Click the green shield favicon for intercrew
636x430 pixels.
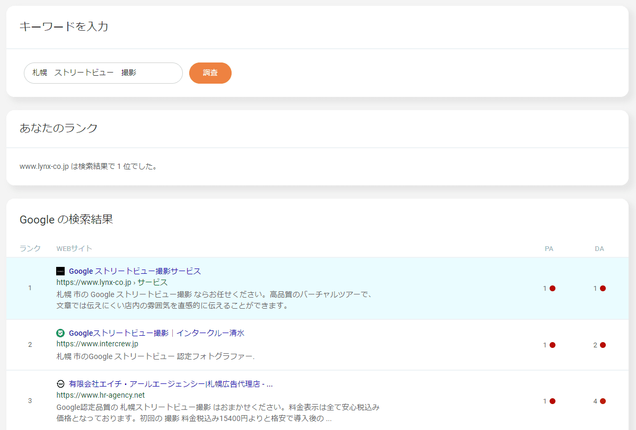point(60,333)
